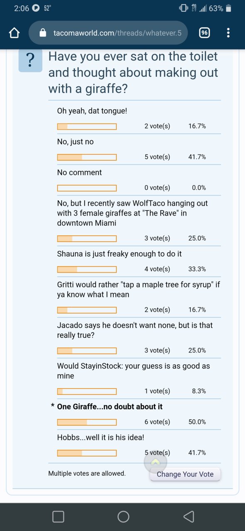Open the three-dot browser menu
245x531 pixels.
[x=228, y=33]
